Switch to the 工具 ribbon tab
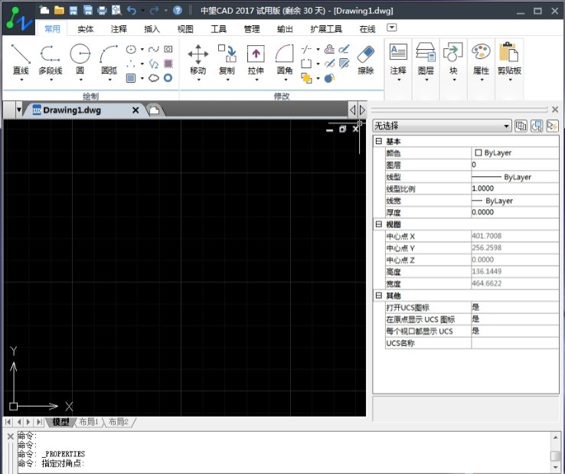The width and height of the screenshot is (565, 474). click(x=218, y=29)
